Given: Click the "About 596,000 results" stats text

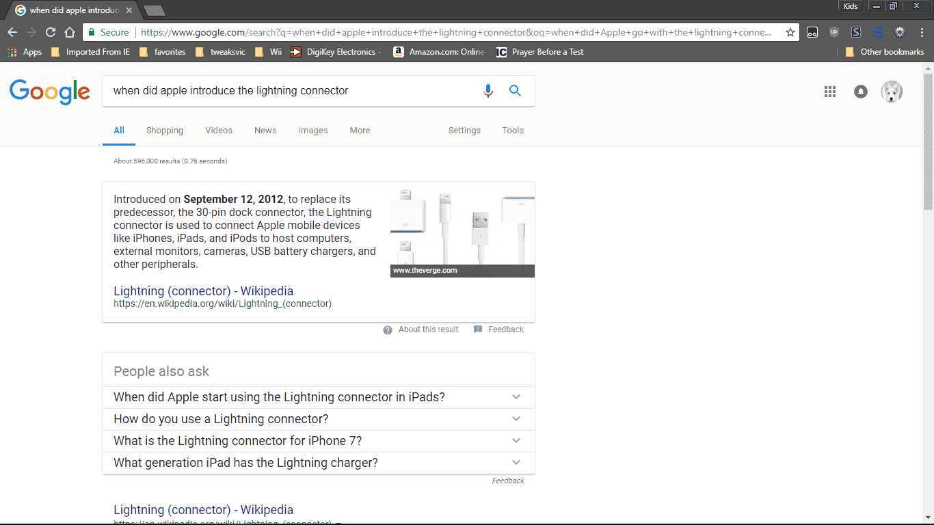Looking at the screenshot, I should coord(170,161).
